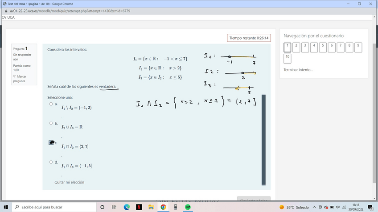Expand the hidden system tray icons
This screenshot has width=378, height=212.
click(x=314, y=207)
